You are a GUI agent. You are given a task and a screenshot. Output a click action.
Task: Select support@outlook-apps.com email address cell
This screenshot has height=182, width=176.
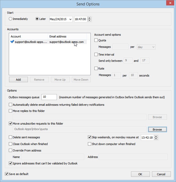66,42
